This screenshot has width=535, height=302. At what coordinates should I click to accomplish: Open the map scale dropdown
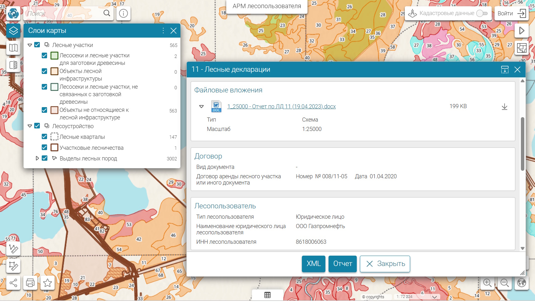coord(434,297)
